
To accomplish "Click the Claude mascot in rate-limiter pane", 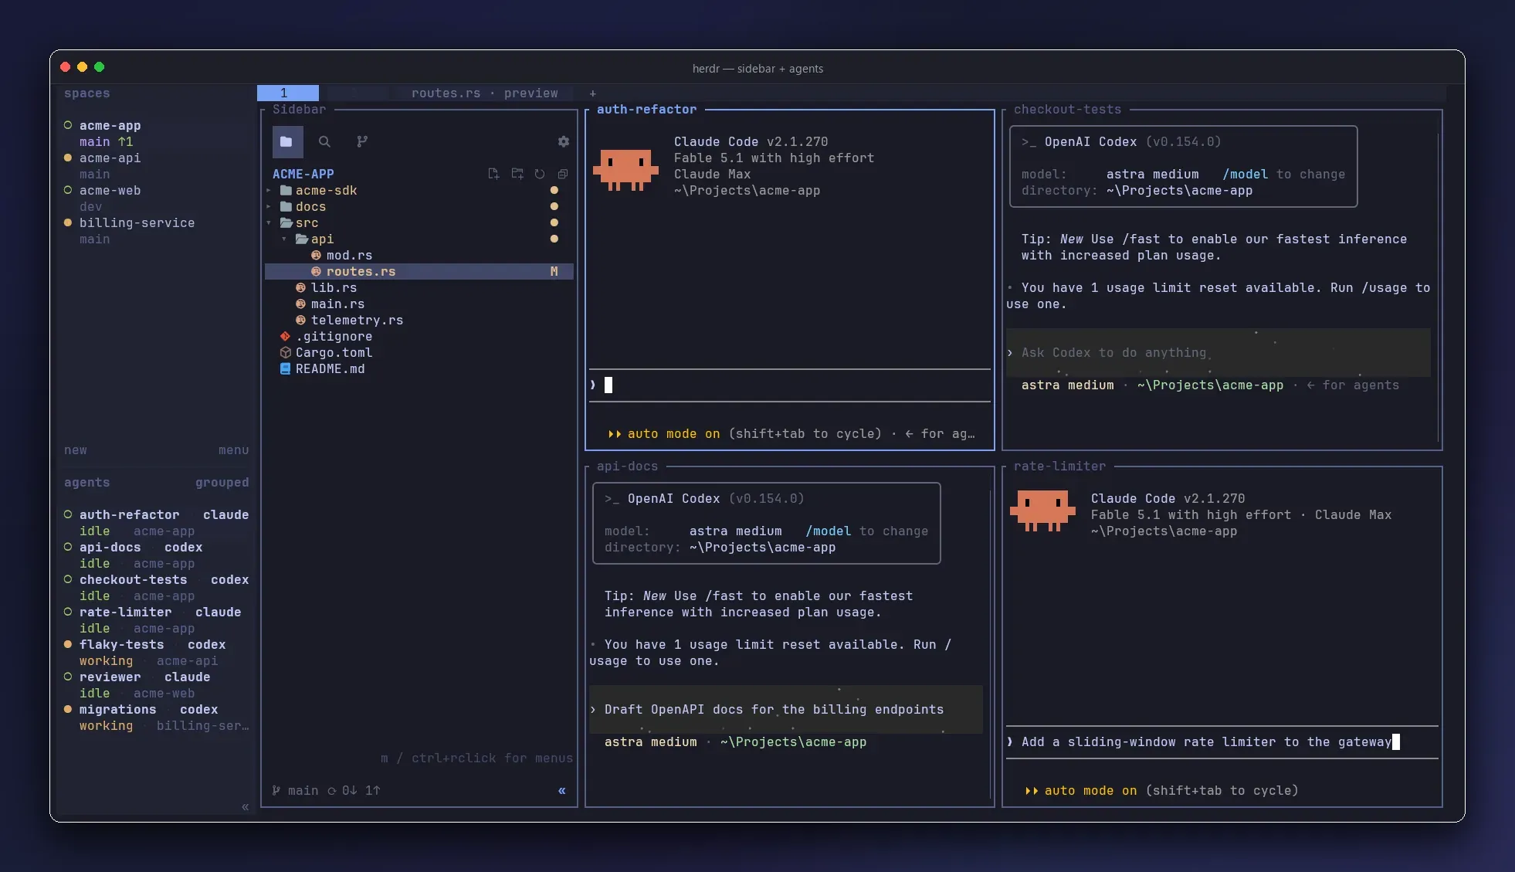I will [x=1042, y=511].
